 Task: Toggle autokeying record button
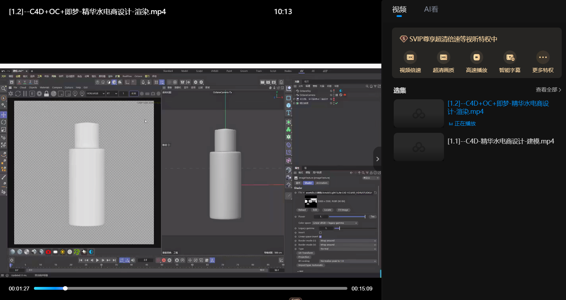(164, 260)
